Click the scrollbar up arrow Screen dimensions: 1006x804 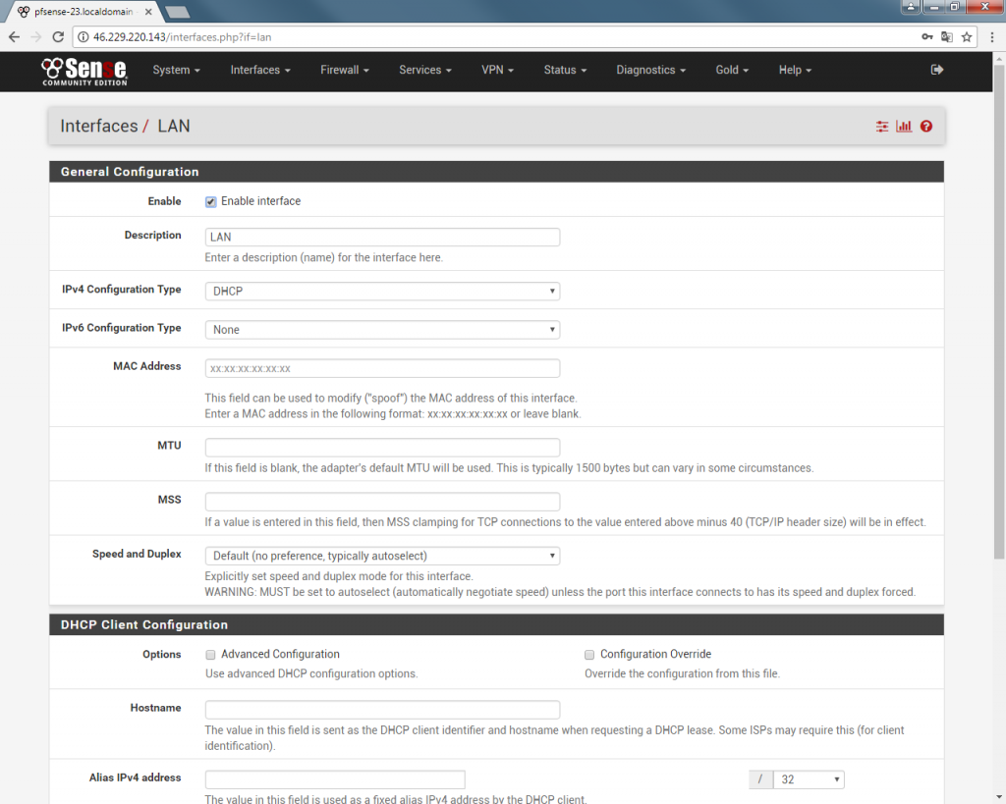click(x=999, y=58)
